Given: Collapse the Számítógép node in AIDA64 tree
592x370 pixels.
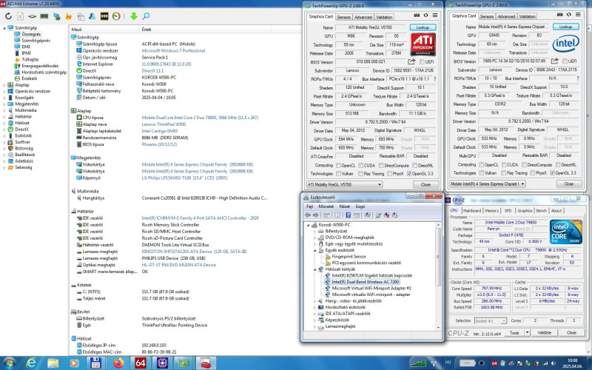Looking at the screenshot, I should (4, 27).
